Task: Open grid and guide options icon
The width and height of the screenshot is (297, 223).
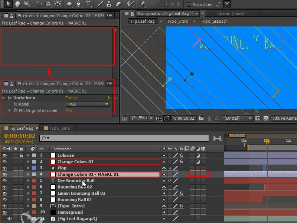Action: coord(159,119)
